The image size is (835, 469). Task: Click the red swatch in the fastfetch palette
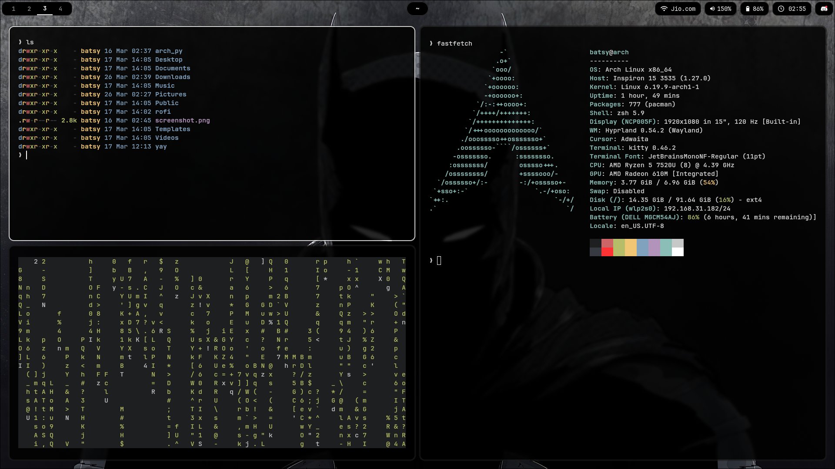(x=608, y=248)
